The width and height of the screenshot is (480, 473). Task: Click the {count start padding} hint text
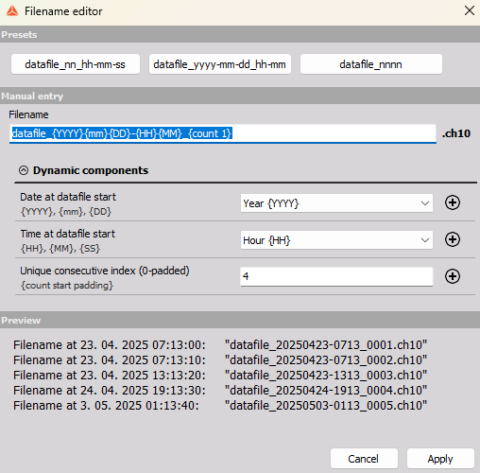(x=67, y=286)
